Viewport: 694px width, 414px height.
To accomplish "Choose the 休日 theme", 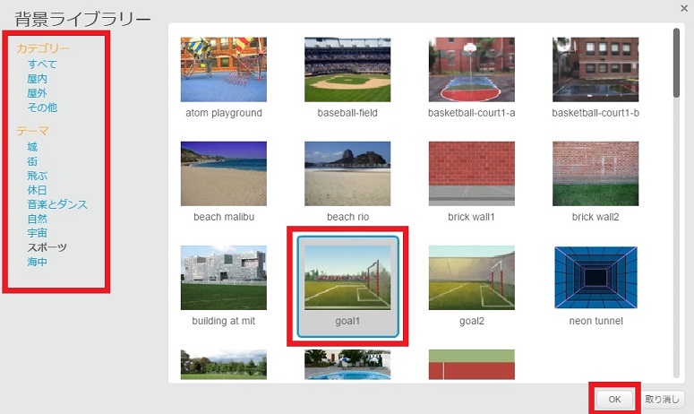I will pos(38,190).
